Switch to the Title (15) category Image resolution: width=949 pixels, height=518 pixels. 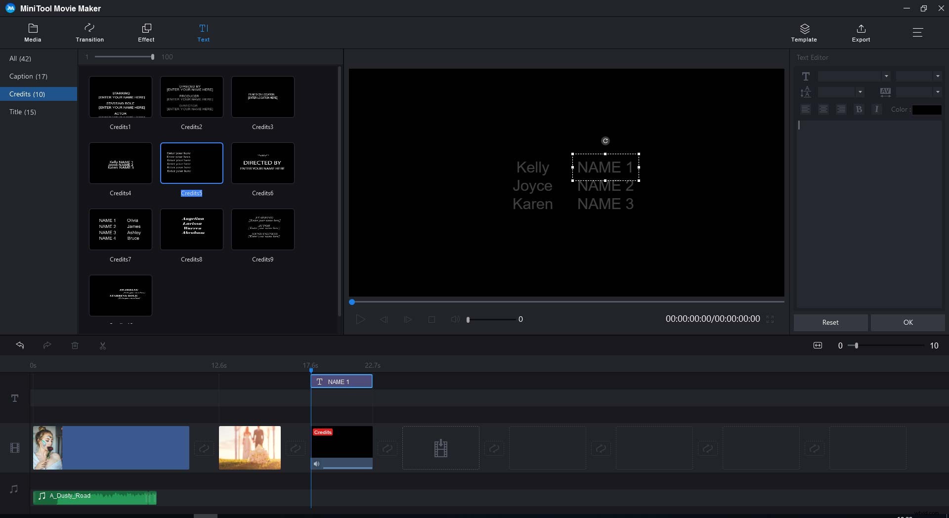coord(22,112)
